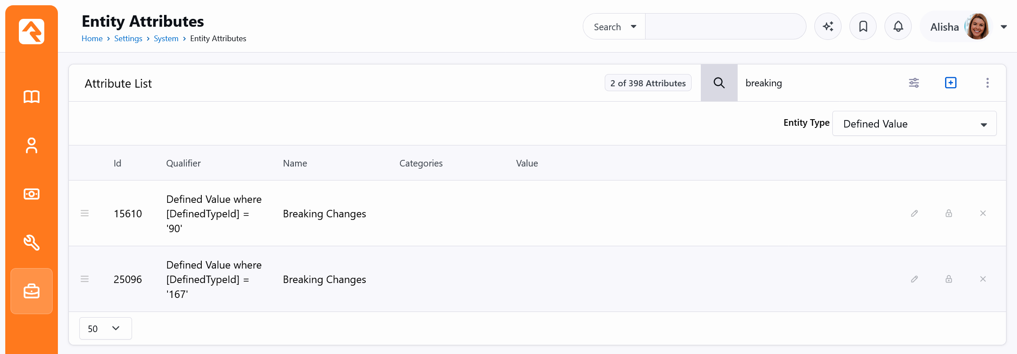Image resolution: width=1017 pixels, height=354 pixels.
Task: Edit attribute 15610 with pencil icon
Action: coord(914,213)
